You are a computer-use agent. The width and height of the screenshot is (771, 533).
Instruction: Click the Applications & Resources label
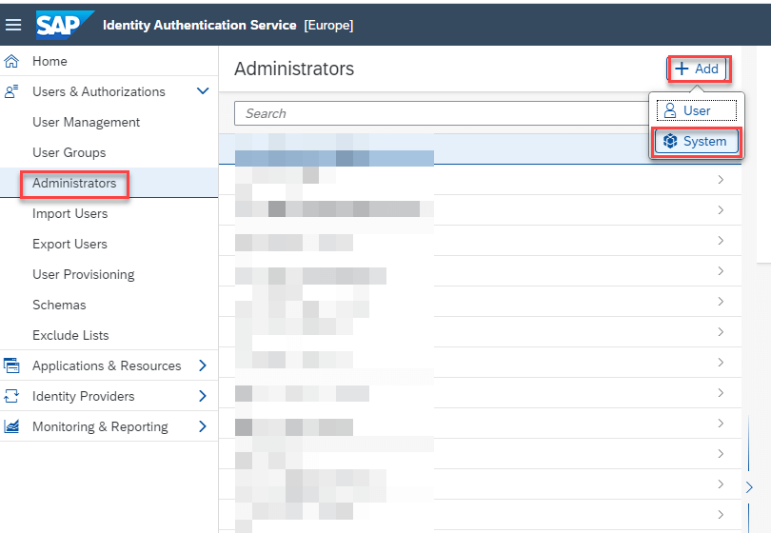(107, 365)
